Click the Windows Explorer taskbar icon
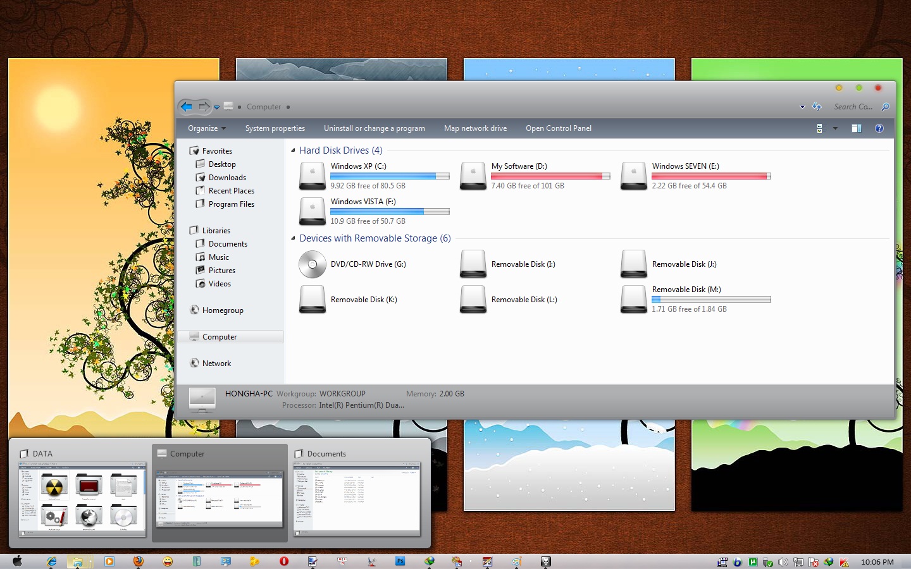 pos(78,561)
